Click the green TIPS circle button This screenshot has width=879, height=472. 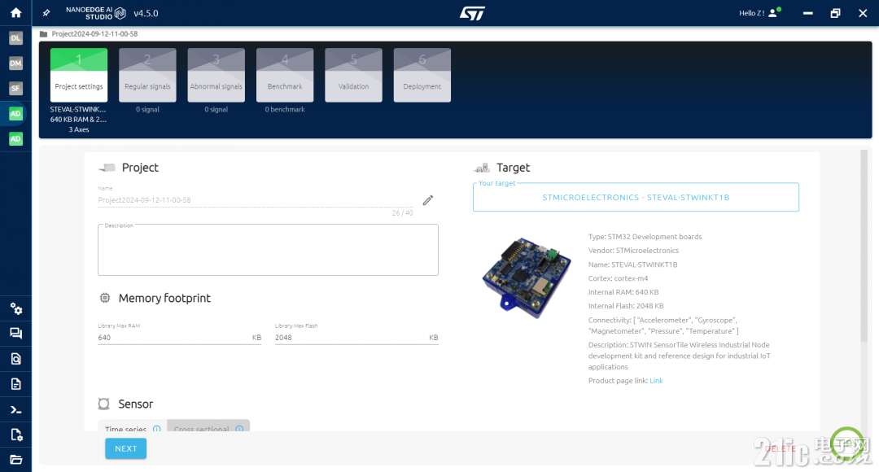[847, 443]
